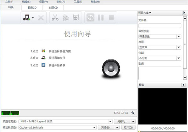This screenshot has height=132, width=188.
Task: Click the remove (X) toolbar icon
Action: 41,18
